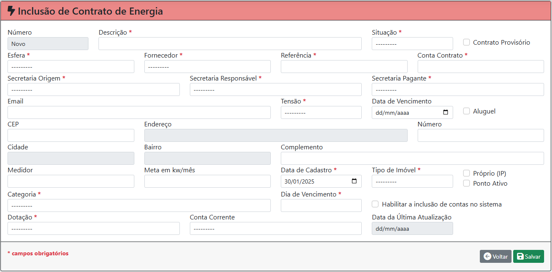
Task: Open the Fornecedor dropdown
Action: (x=207, y=67)
